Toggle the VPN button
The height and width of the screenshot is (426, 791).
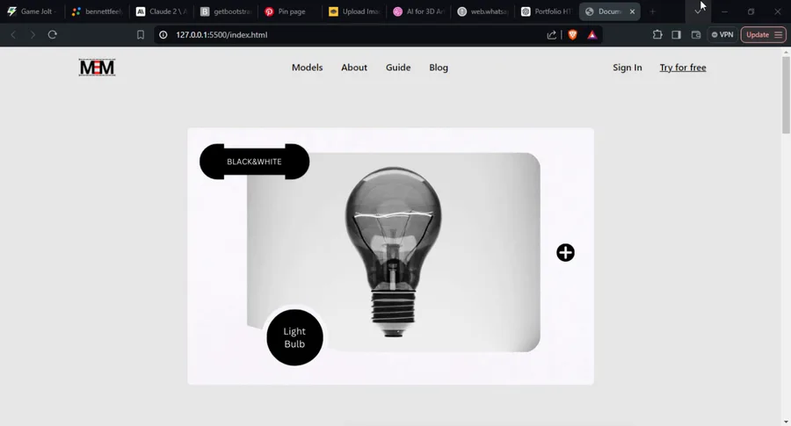(722, 35)
